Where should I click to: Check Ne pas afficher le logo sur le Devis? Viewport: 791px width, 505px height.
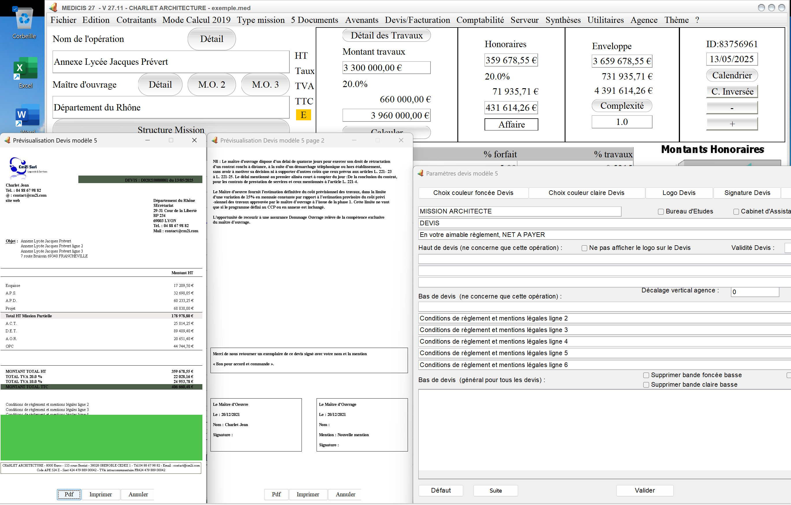[584, 248]
